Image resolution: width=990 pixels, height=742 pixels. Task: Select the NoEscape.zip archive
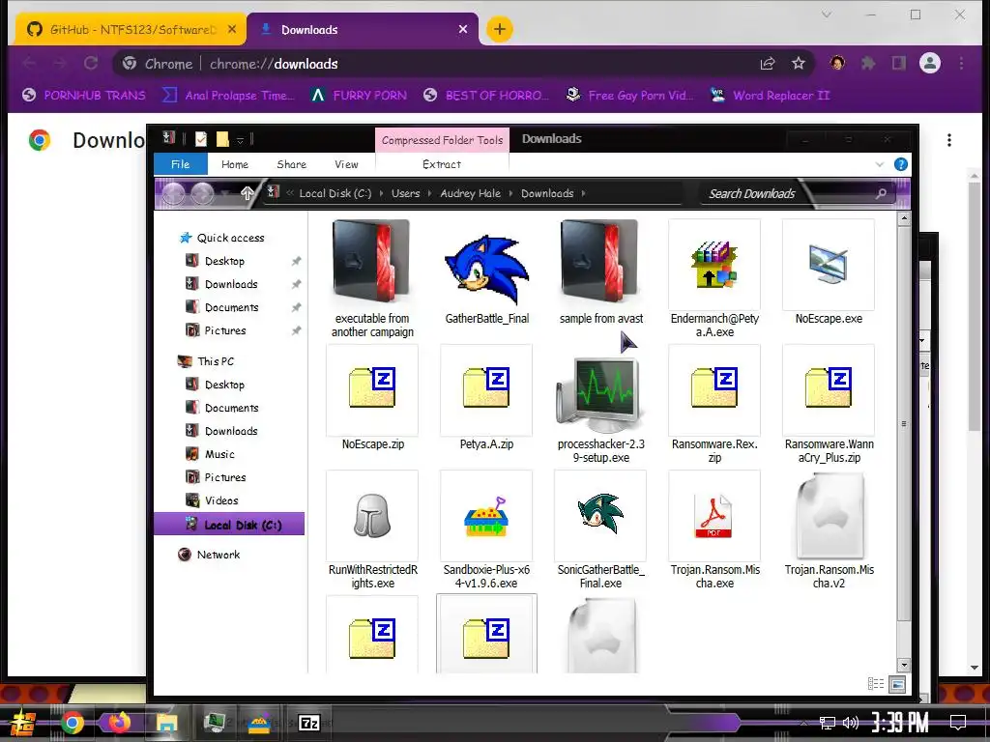pos(372,397)
